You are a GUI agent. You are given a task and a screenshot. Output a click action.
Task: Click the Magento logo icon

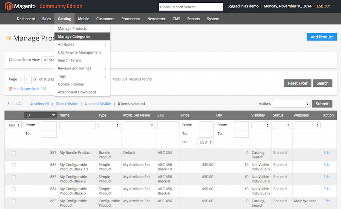point(8,6)
